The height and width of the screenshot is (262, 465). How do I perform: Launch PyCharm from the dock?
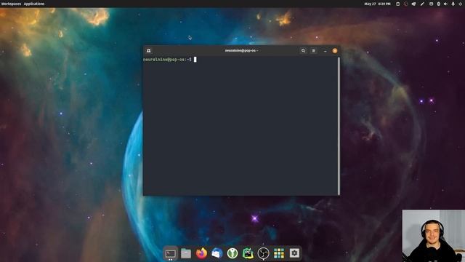(248, 253)
